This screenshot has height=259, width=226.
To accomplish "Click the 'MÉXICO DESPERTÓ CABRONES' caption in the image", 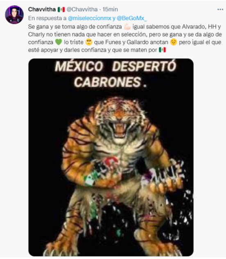I will coord(115,74).
